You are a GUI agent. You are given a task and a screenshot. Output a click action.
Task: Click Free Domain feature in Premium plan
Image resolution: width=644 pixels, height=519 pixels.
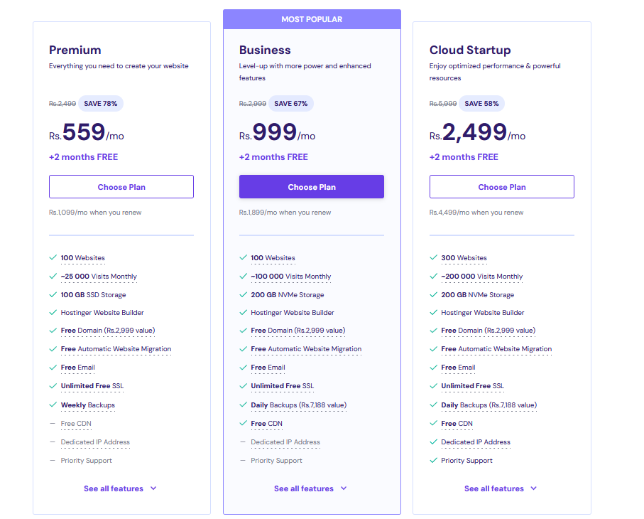tap(108, 331)
